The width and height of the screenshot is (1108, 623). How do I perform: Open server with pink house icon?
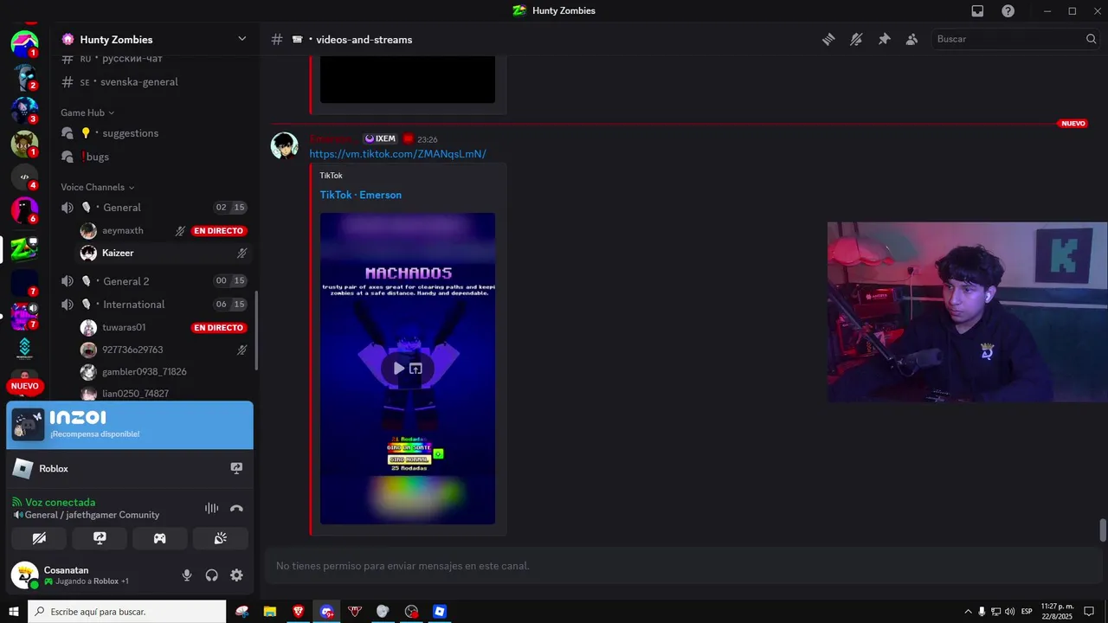coord(24,44)
